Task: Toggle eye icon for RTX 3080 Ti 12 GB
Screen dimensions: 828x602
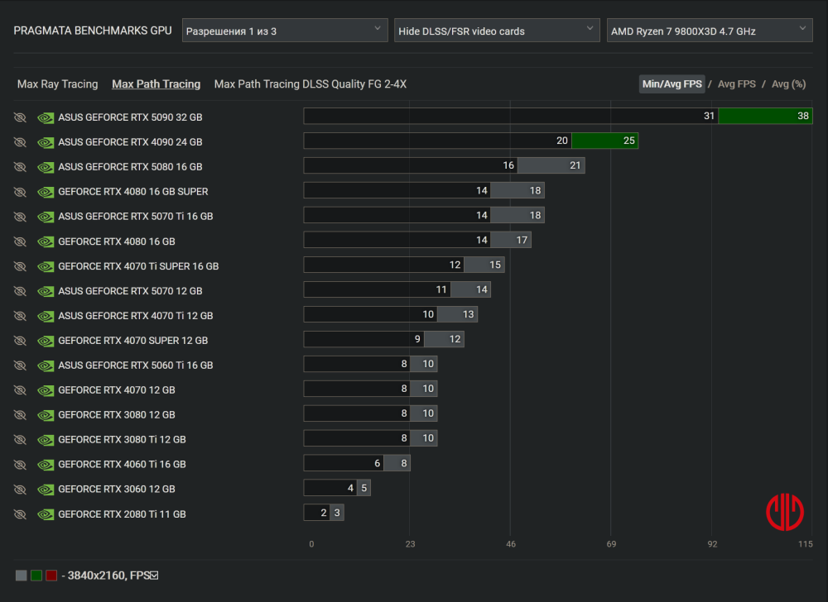Action: coord(20,440)
